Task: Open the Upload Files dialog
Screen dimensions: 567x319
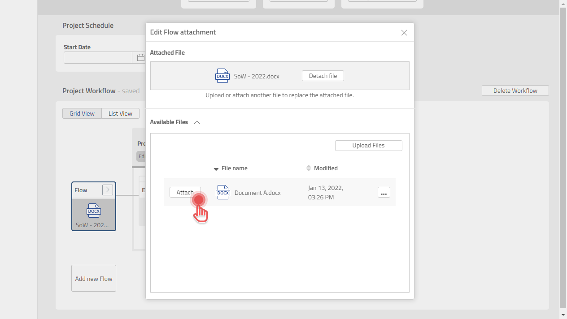Action: coord(368,145)
